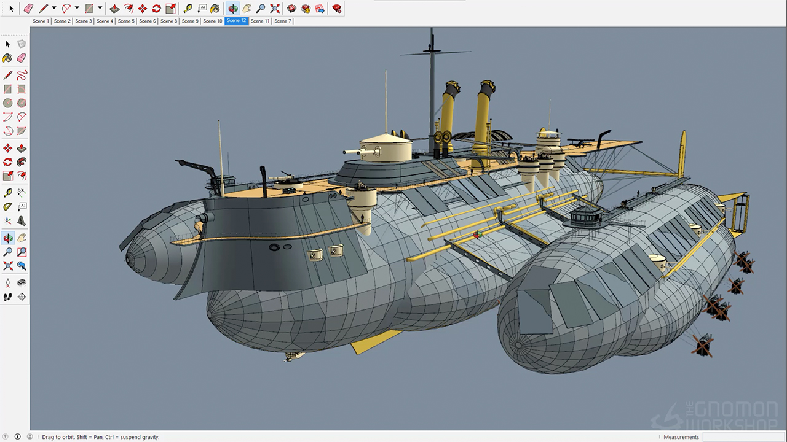787x442 pixels.
Task: Select the Freehand drawing tool
Action: click(x=22, y=76)
